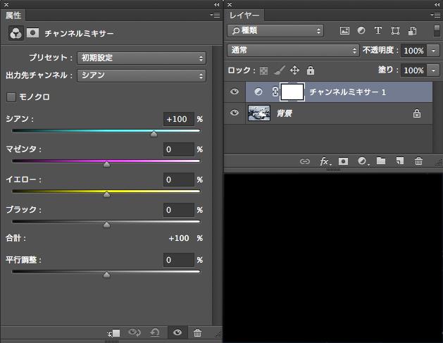443x343 pixels.
Task: Collapse the Layers panel with double arrows
Action: [437, 4]
